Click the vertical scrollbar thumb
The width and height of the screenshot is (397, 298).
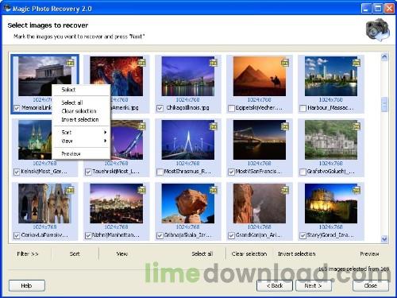(x=384, y=104)
